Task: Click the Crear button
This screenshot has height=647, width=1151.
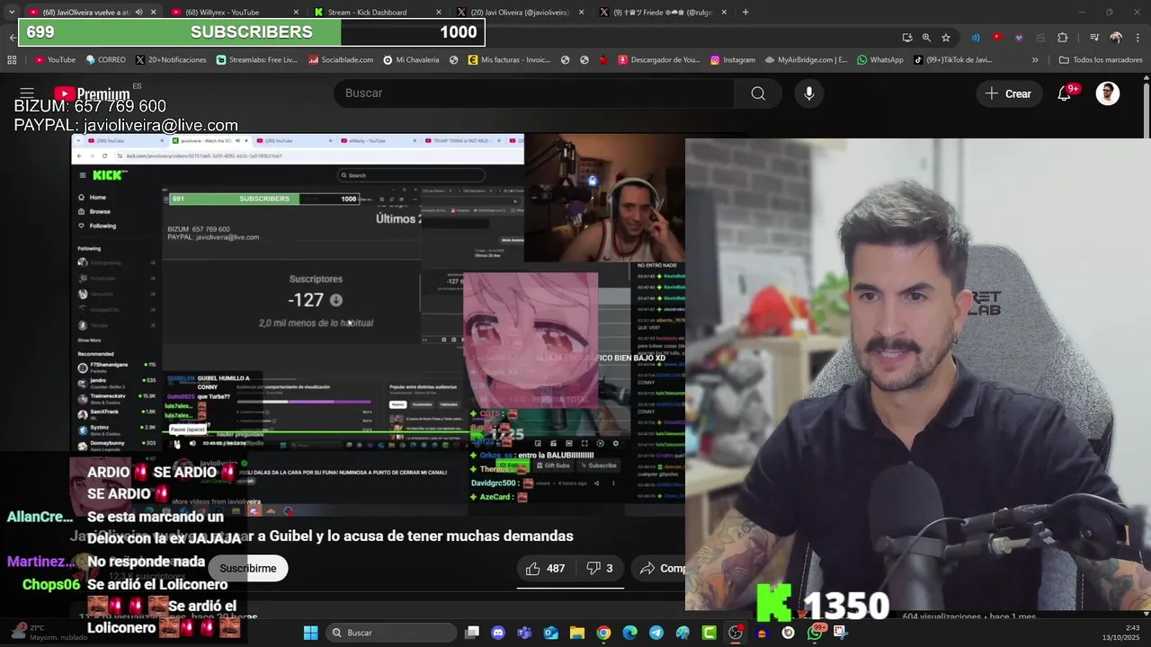Action: point(1008,93)
